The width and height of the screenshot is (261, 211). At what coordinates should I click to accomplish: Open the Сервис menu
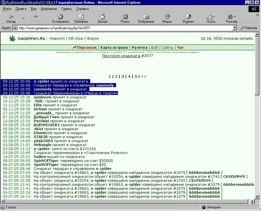coord(66,9)
